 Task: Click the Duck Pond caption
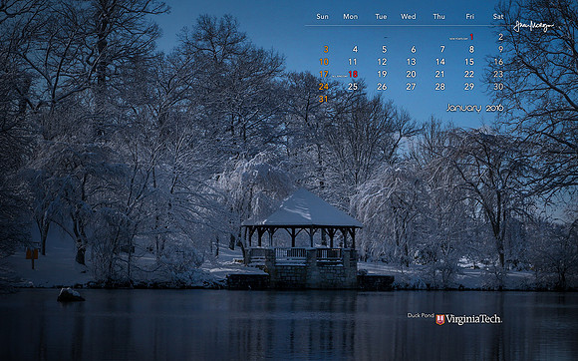[421, 315]
